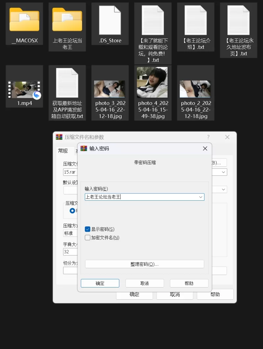This screenshot has width=263, height=349.
Task: Close the 压缩文件名和参数 dialog
Action: pos(227,137)
